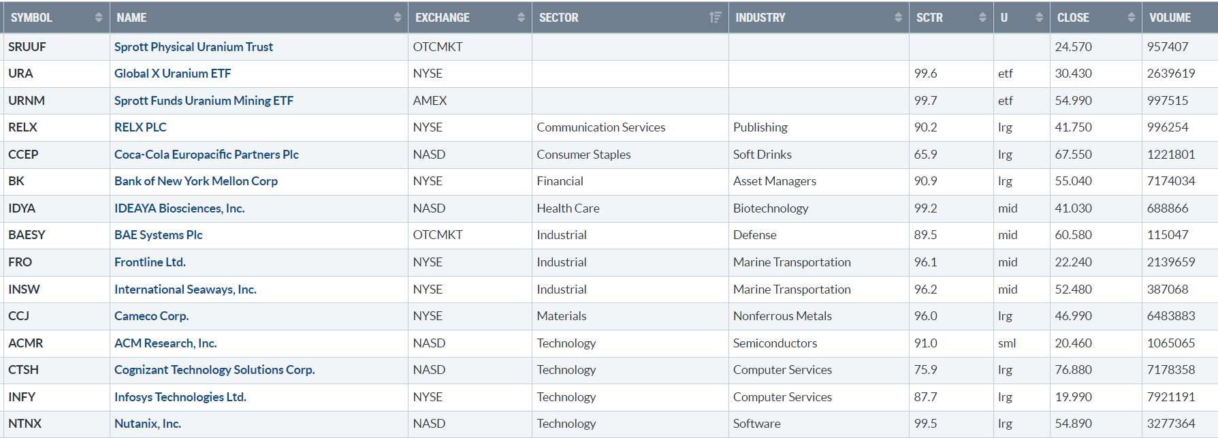Image resolution: width=1218 pixels, height=438 pixels.
Task: Open the Global X Uranium ETF link
Action: pyautogui.click(x=172, y=74)
